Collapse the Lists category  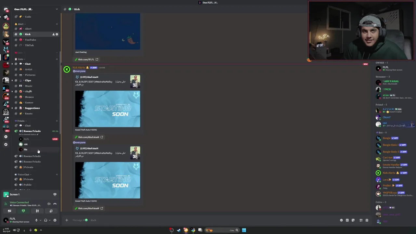[20, 59]
